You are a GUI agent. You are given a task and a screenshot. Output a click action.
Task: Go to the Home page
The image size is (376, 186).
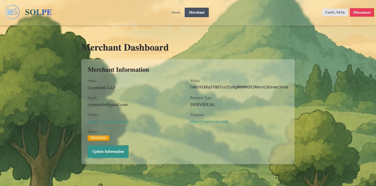[x=176, y=13]
